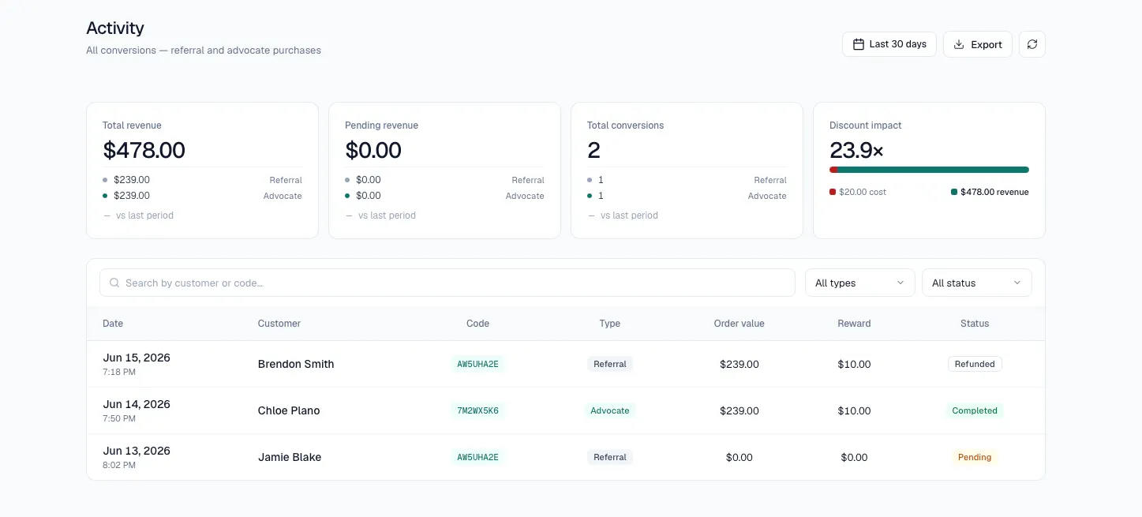Image resolution: width=1142 pixels, height=517 pixels.
Task: Click code AW5UHA2E in Brendon Smith row
Action: tap(478, 364)
